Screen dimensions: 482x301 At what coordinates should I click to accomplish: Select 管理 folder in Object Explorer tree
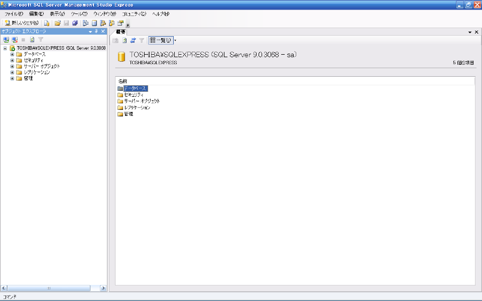point(28,79)
